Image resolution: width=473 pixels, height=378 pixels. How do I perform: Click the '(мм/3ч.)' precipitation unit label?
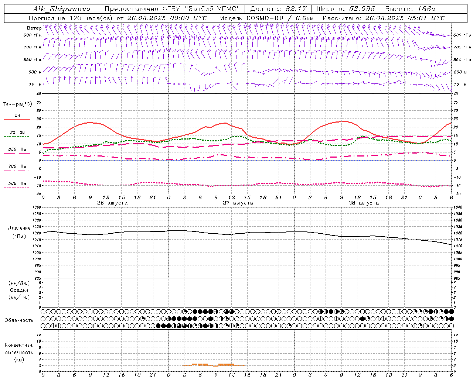tap(19, 283)
